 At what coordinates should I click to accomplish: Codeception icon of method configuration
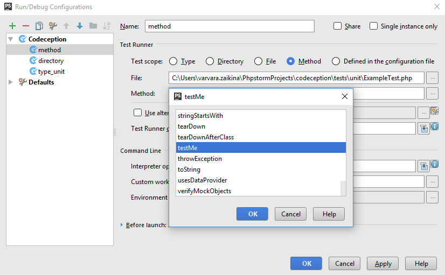pyautogui.click(x=33, y=50)
